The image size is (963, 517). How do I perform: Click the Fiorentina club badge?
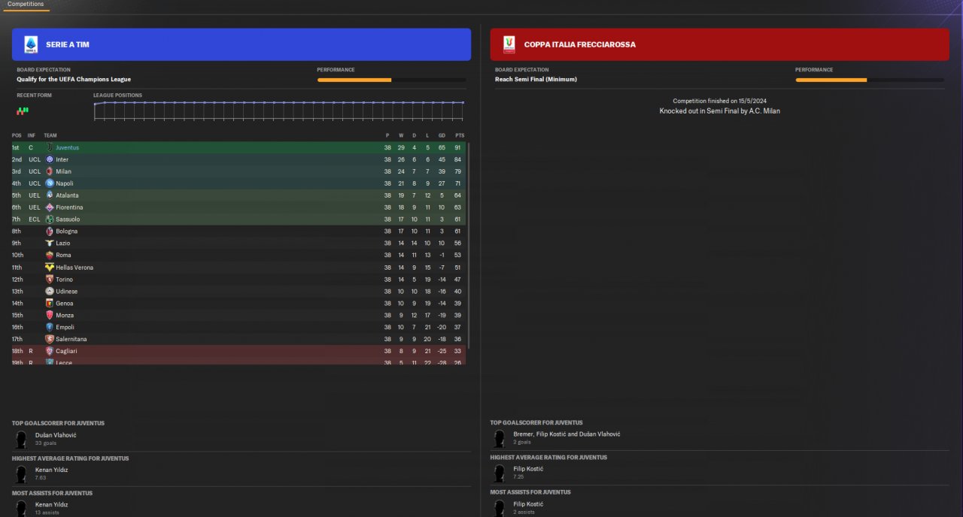pyautogui.click(x=50, y=207)
